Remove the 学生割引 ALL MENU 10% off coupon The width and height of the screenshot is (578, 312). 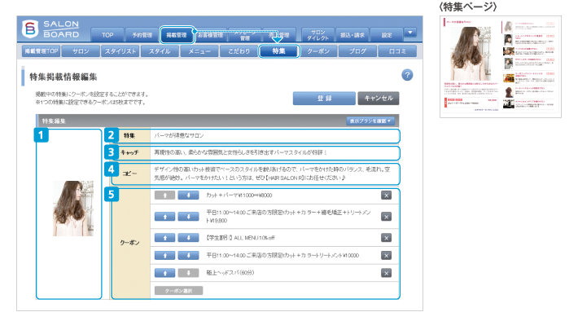[387, 238]
